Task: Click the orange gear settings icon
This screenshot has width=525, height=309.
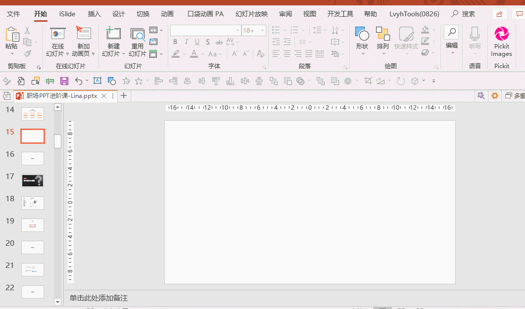Action: (494, 95)
